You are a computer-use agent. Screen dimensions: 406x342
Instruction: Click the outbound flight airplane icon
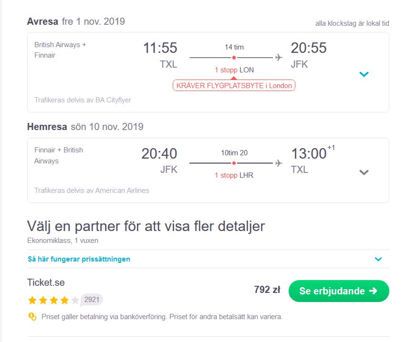[x=279, y=57]
